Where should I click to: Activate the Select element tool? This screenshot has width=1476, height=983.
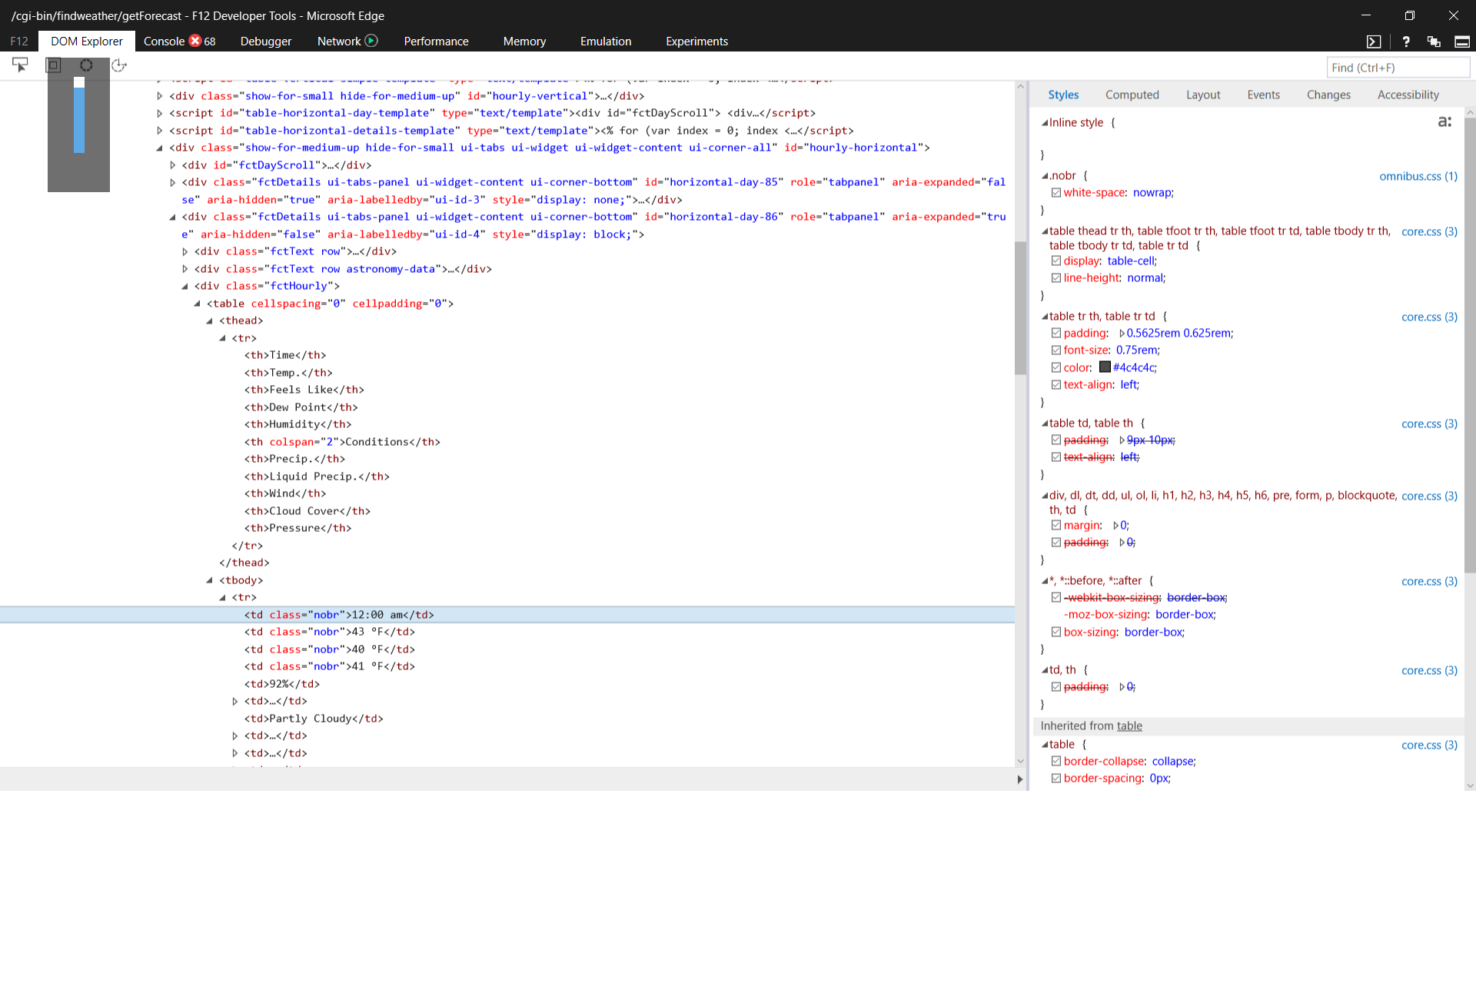click(20, 65)
